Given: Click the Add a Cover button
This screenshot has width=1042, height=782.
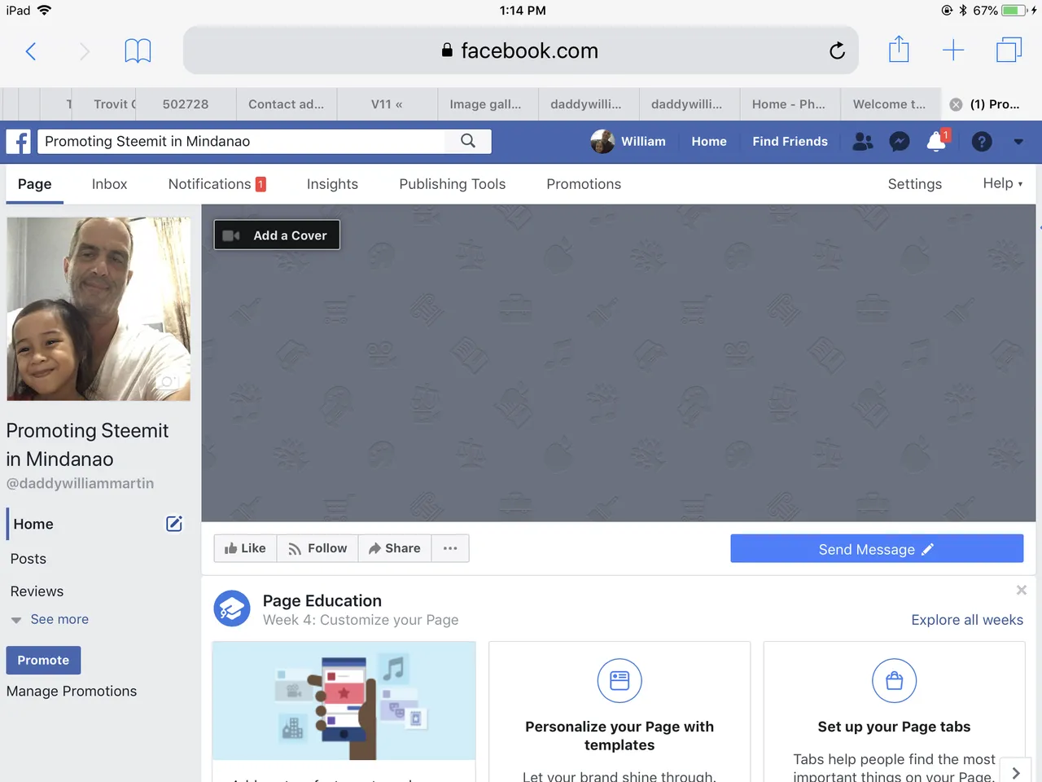Looking at the screenshot, I should click(277, 235).
